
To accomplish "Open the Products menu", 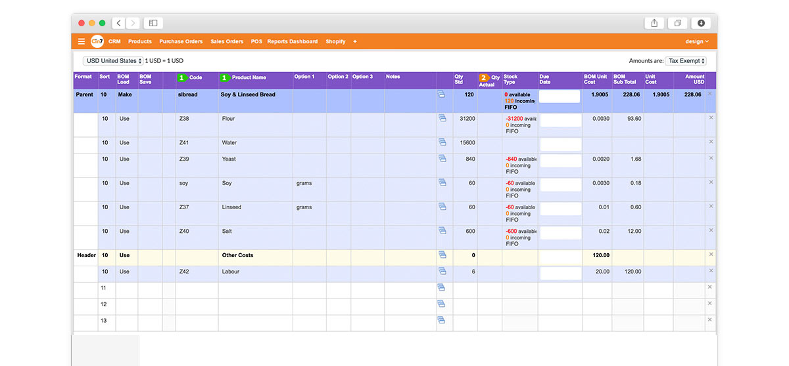I will 140,41.
